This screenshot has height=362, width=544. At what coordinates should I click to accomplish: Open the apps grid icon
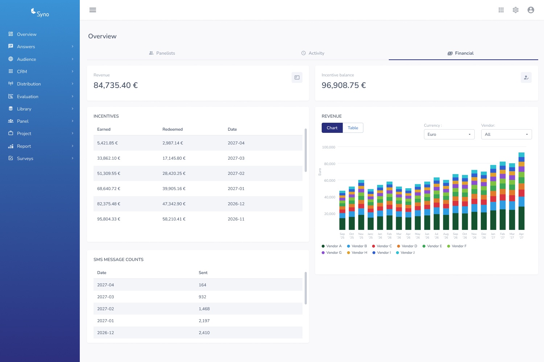click(501, 10)
